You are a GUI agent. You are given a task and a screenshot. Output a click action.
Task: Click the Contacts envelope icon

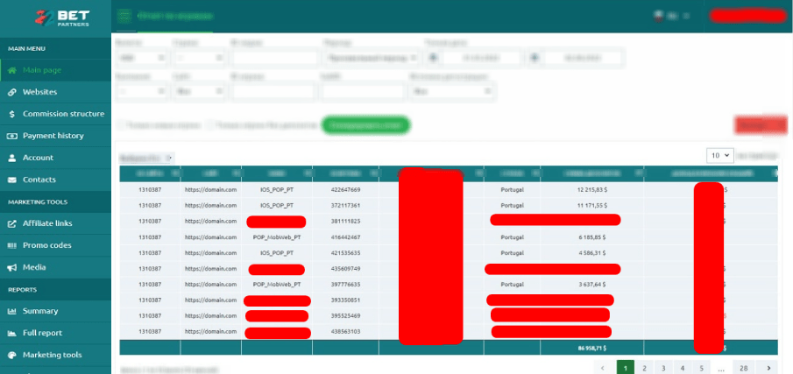coord(12,180)
